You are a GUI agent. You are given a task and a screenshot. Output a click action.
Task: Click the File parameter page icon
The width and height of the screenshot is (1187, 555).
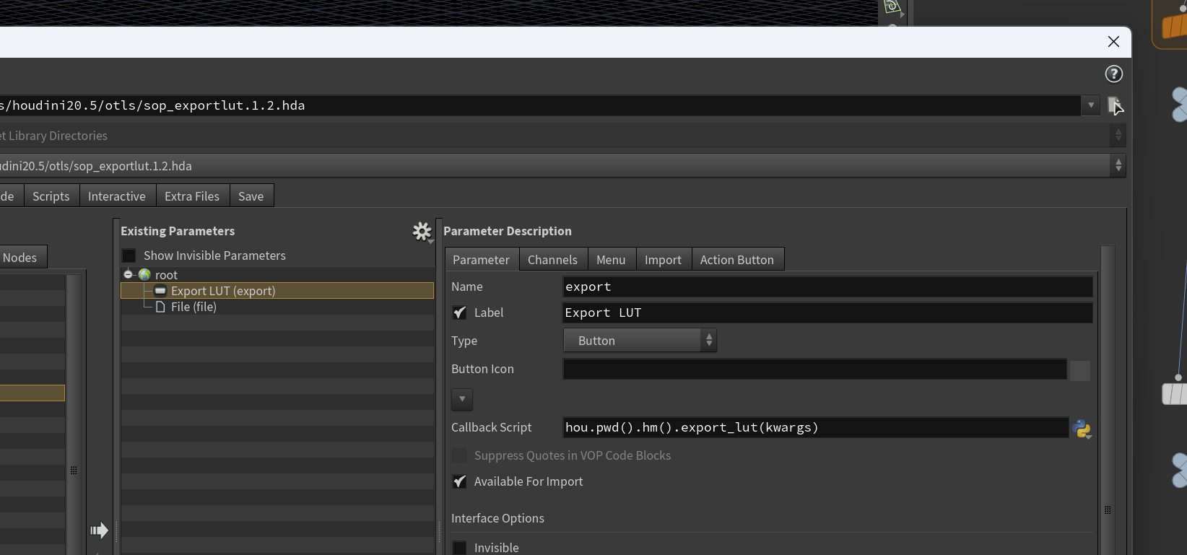pyautogui.click(x=160, y=307)
